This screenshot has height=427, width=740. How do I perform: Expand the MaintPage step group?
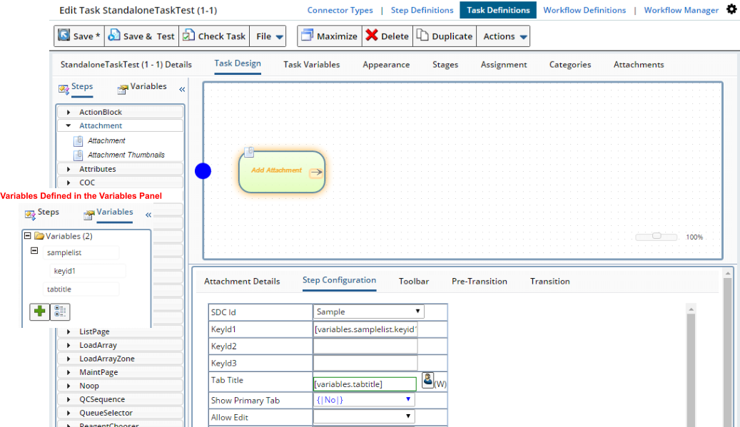(69, 372)
